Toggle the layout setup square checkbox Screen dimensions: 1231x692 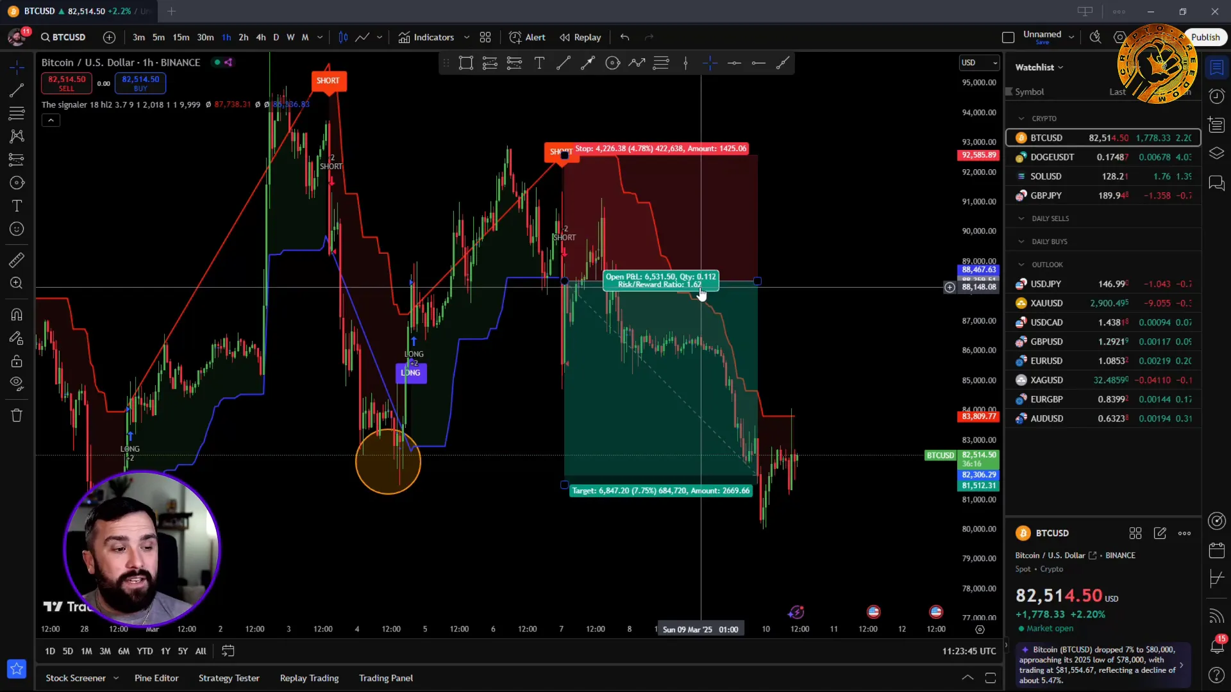pyautogui.click(x=1008, y=37)
